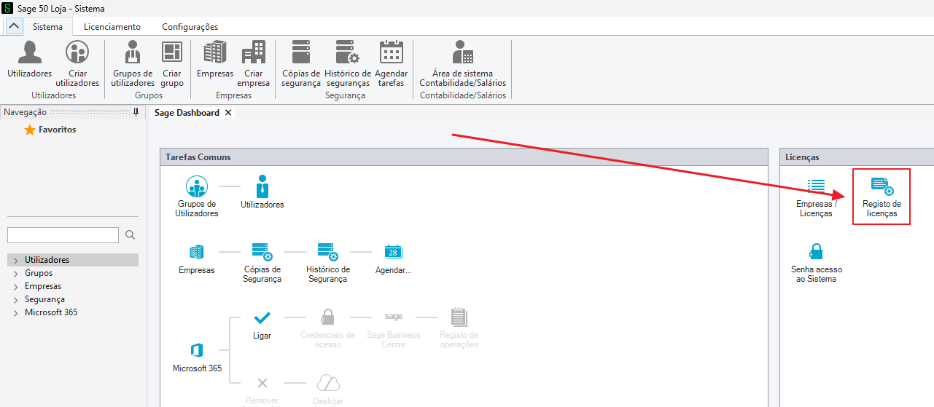Image resolution: width=934 pixels, height=407 pixels.
Task: Click Sage 50 app icon in title bar
Action: coord(7,8)
